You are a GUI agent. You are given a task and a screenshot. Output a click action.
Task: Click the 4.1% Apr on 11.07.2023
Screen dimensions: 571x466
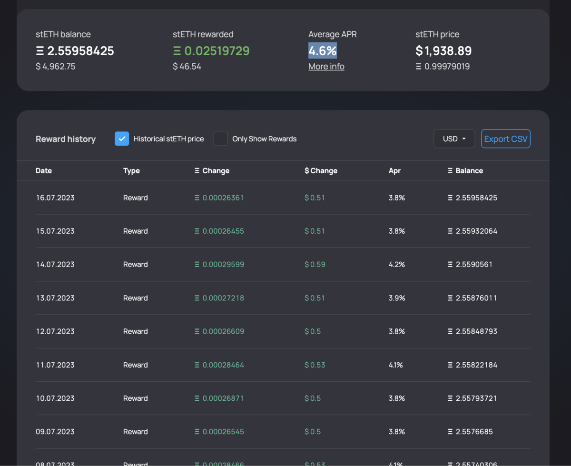[396, 365]
